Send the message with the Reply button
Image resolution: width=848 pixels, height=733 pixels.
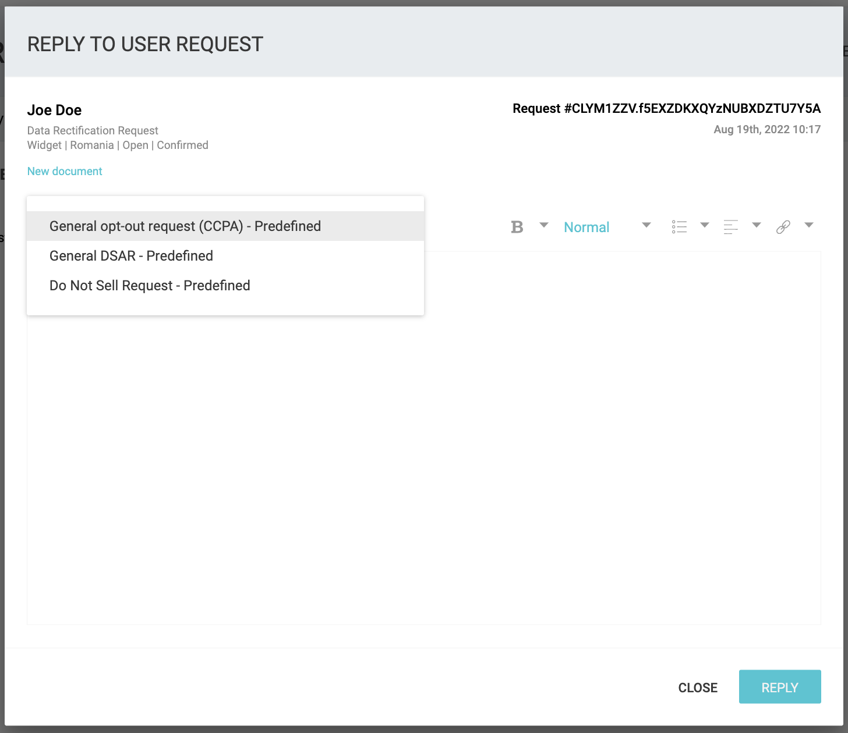point(780,687)
